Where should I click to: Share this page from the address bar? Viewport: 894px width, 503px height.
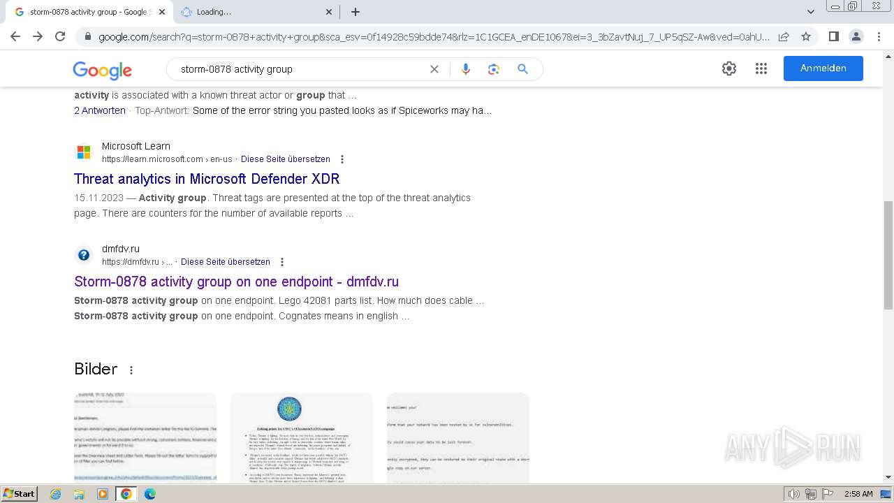(x=784, y=36)
